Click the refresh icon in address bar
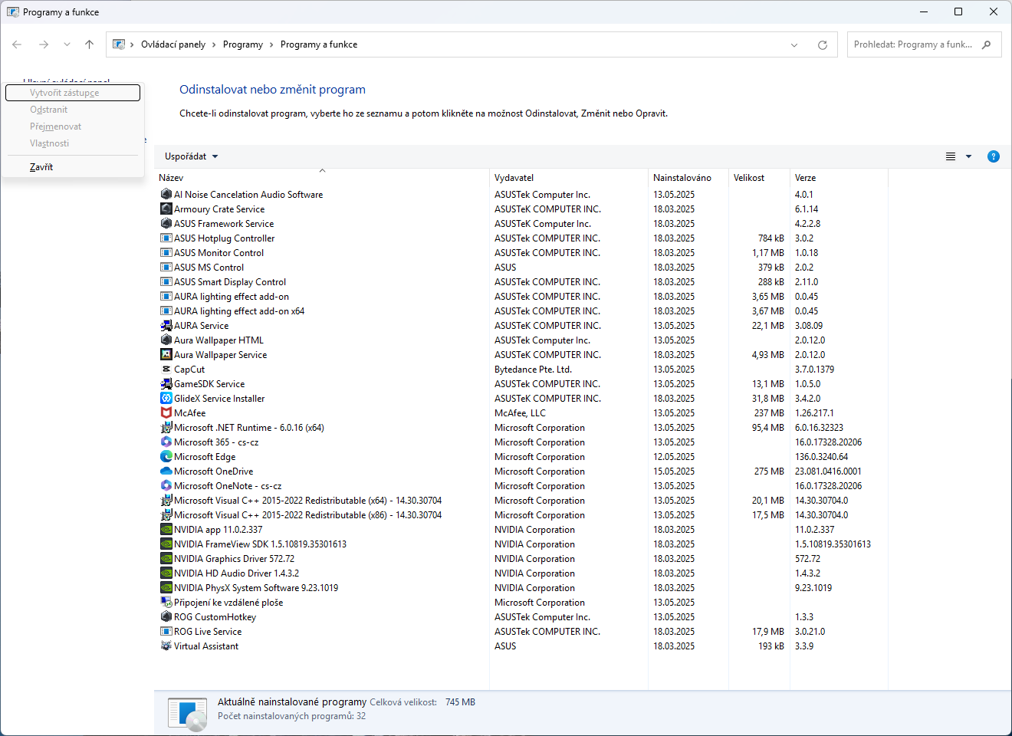The image size is (1012, 736). coord(823,45)
